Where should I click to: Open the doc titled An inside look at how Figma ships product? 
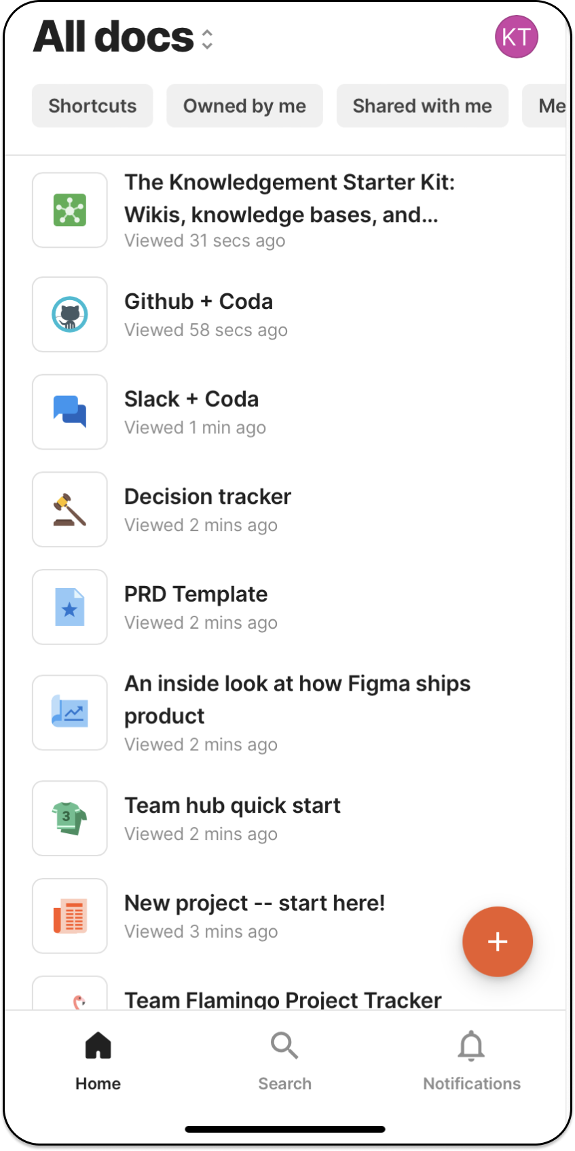[297, 699]
